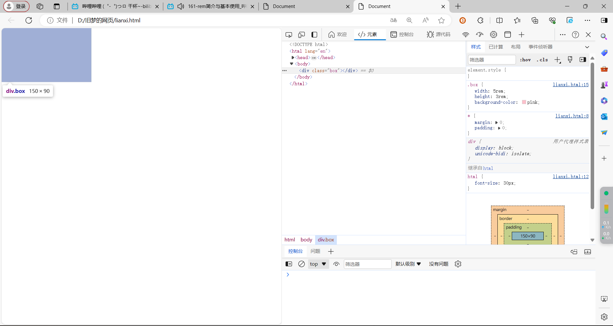Toggle rendering emulation paintbrush icon in styles

point(570,59)
